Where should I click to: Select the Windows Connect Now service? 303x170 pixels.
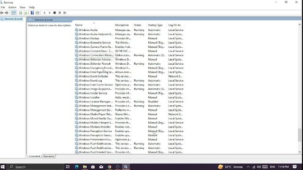[x=129, y=51]
